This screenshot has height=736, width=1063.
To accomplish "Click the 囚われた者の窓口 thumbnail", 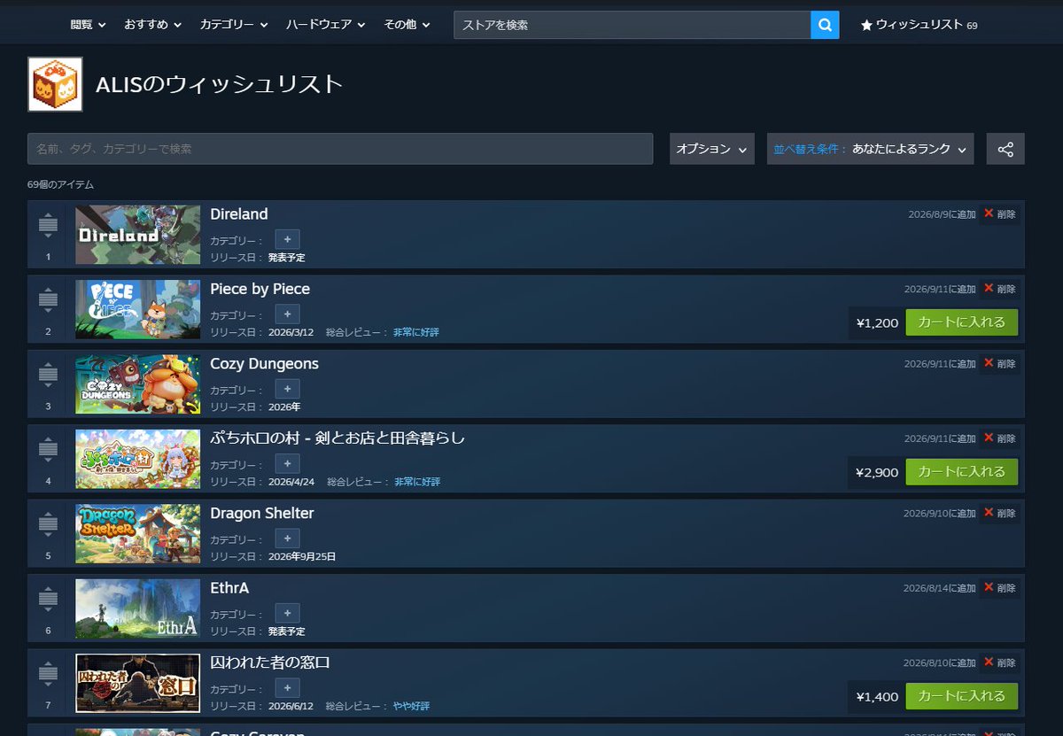I will pyautogui.click(x=138, y=683).
